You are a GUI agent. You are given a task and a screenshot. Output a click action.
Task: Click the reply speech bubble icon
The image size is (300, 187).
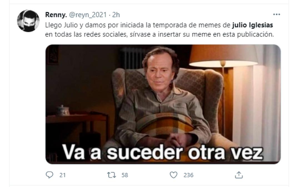point(49,175)
